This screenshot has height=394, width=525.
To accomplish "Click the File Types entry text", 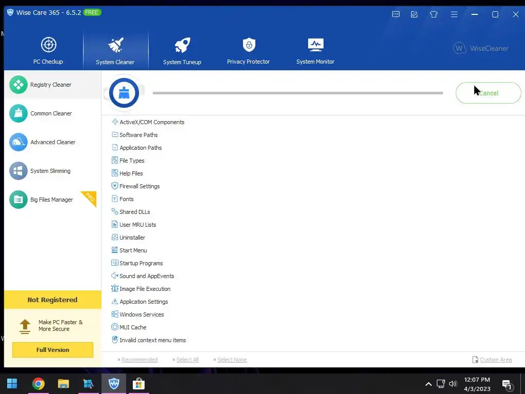I will point(132,161).
